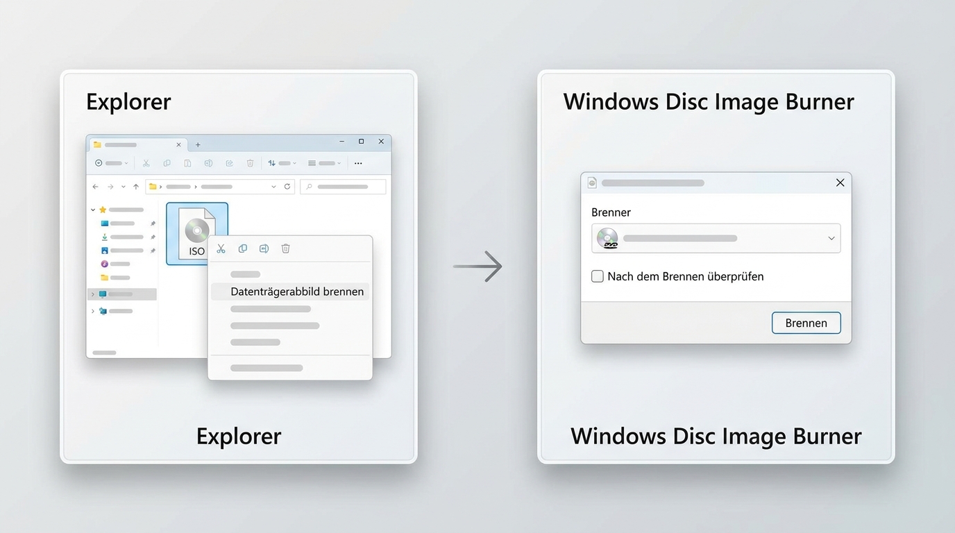Close the Explorer window
955x533 pixels.
(x=381, y=142)
